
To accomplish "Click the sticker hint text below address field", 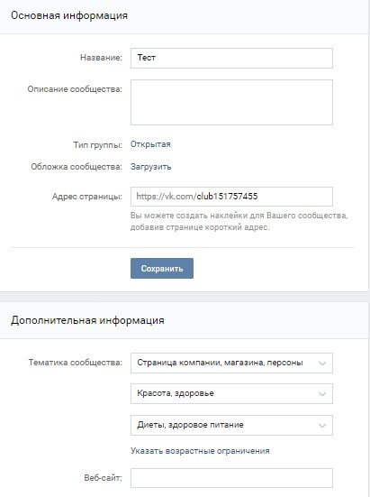I will click(x=239, y=221).
